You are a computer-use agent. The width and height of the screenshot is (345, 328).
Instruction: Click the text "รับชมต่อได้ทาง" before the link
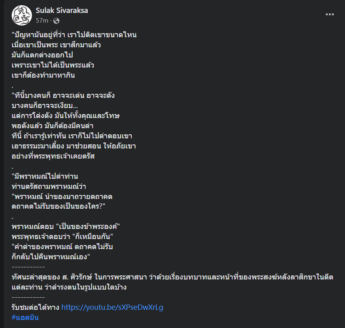36,307
